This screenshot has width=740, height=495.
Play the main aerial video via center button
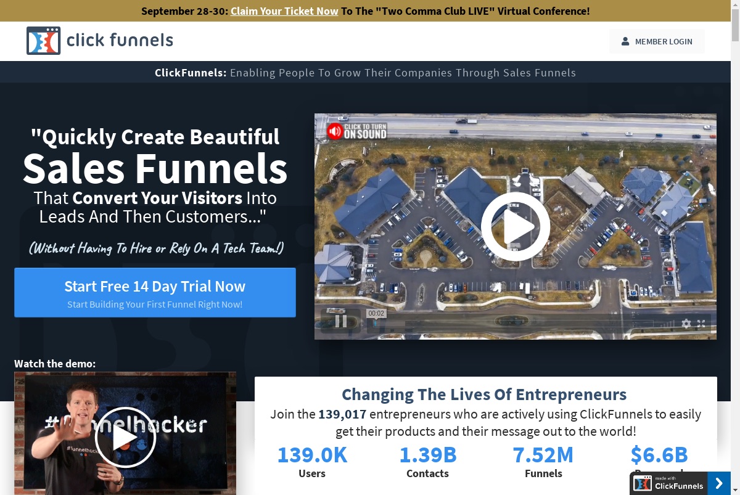[516, 226]
